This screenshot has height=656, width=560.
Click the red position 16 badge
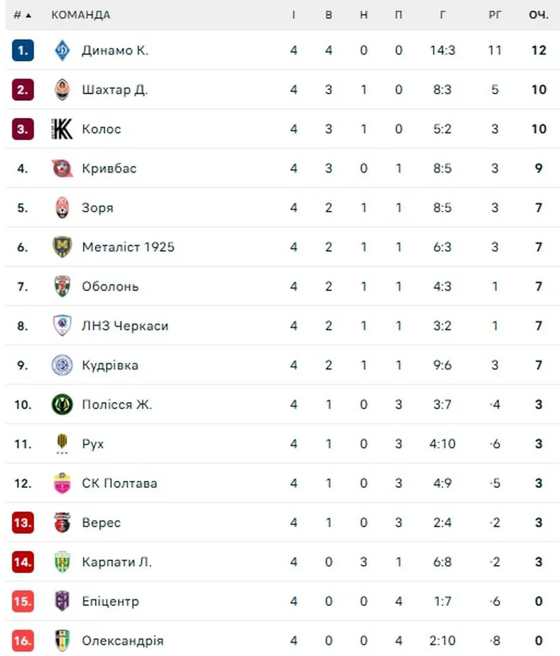point(22,640)
